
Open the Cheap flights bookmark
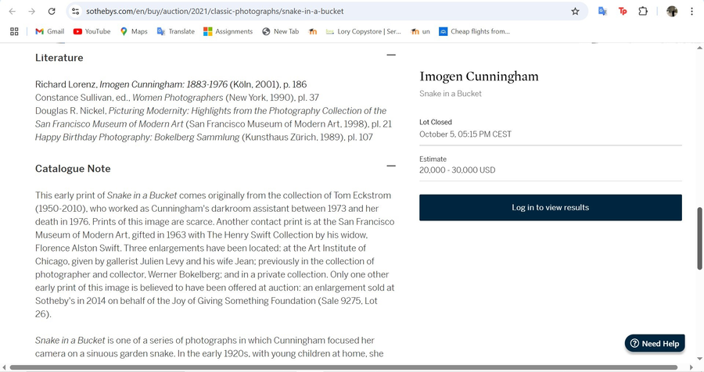click(x=474, y=31)
